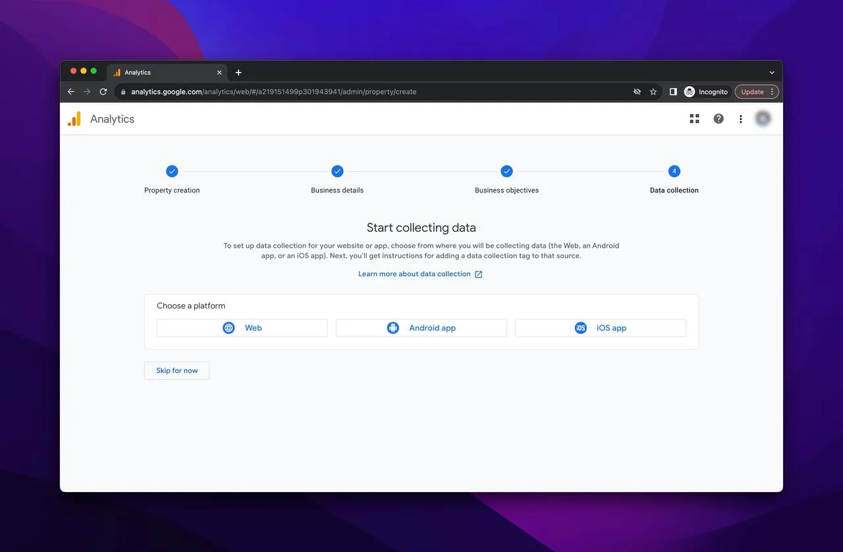The width and height of the screenshot is (843, 552).
Task: Click the Analytics title text in header
Action: 112,119
